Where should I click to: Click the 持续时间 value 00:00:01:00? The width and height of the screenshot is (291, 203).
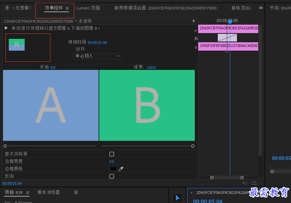coord(97,43)
